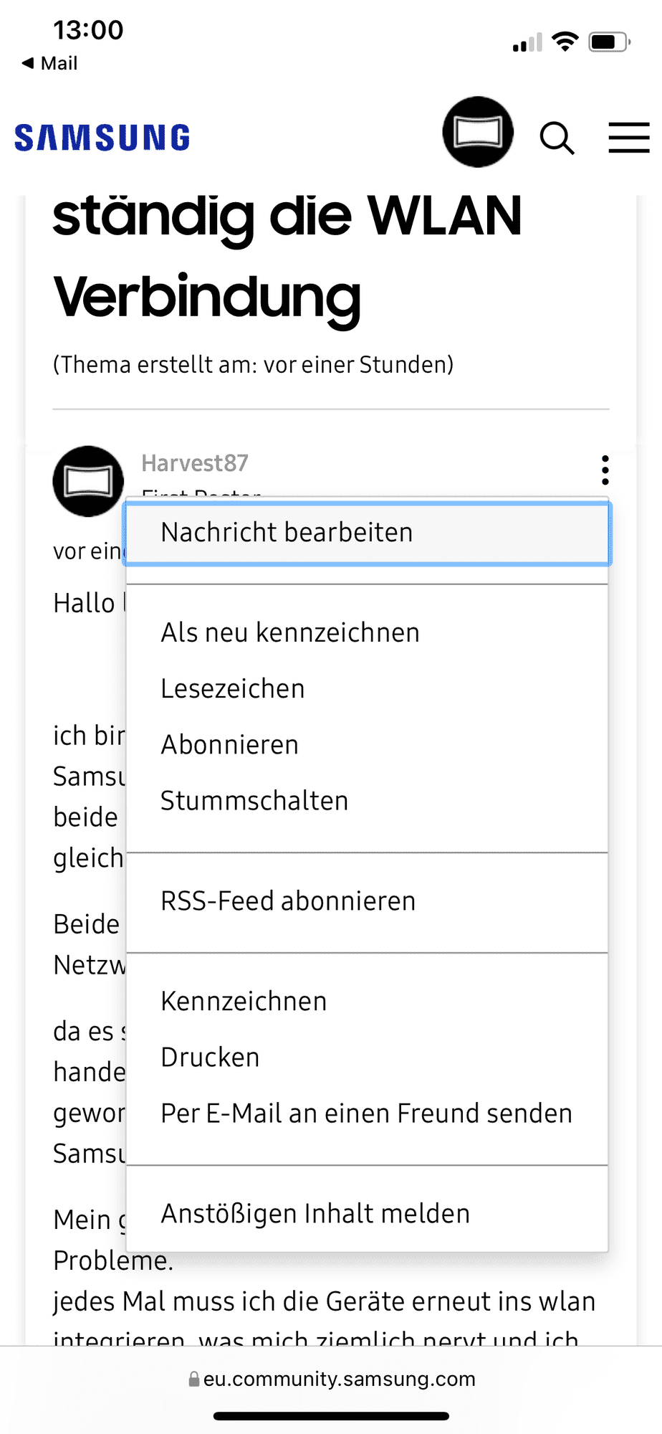Screen dimensions: 662x1434
Task: Toggle the three-dot post options menu
Action: tap(605, 470)
